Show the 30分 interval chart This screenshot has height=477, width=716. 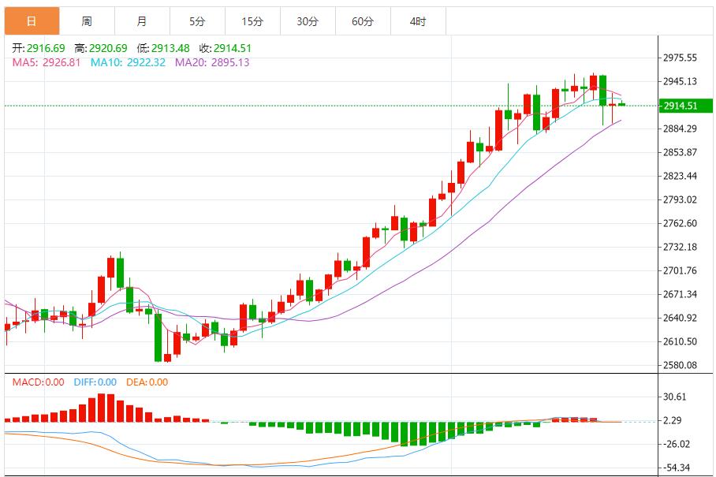(x=307, y=21)
